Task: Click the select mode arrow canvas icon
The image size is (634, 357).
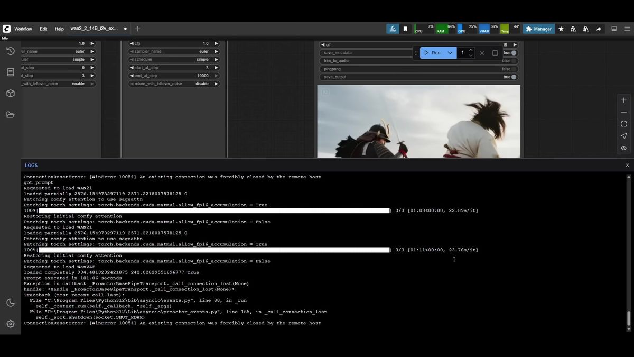Action: [x=624, y=136]
